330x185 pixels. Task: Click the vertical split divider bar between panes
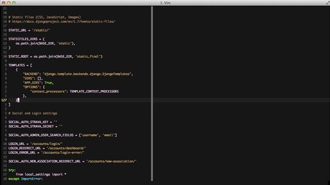pyautogui.click(x=152, y=94)
